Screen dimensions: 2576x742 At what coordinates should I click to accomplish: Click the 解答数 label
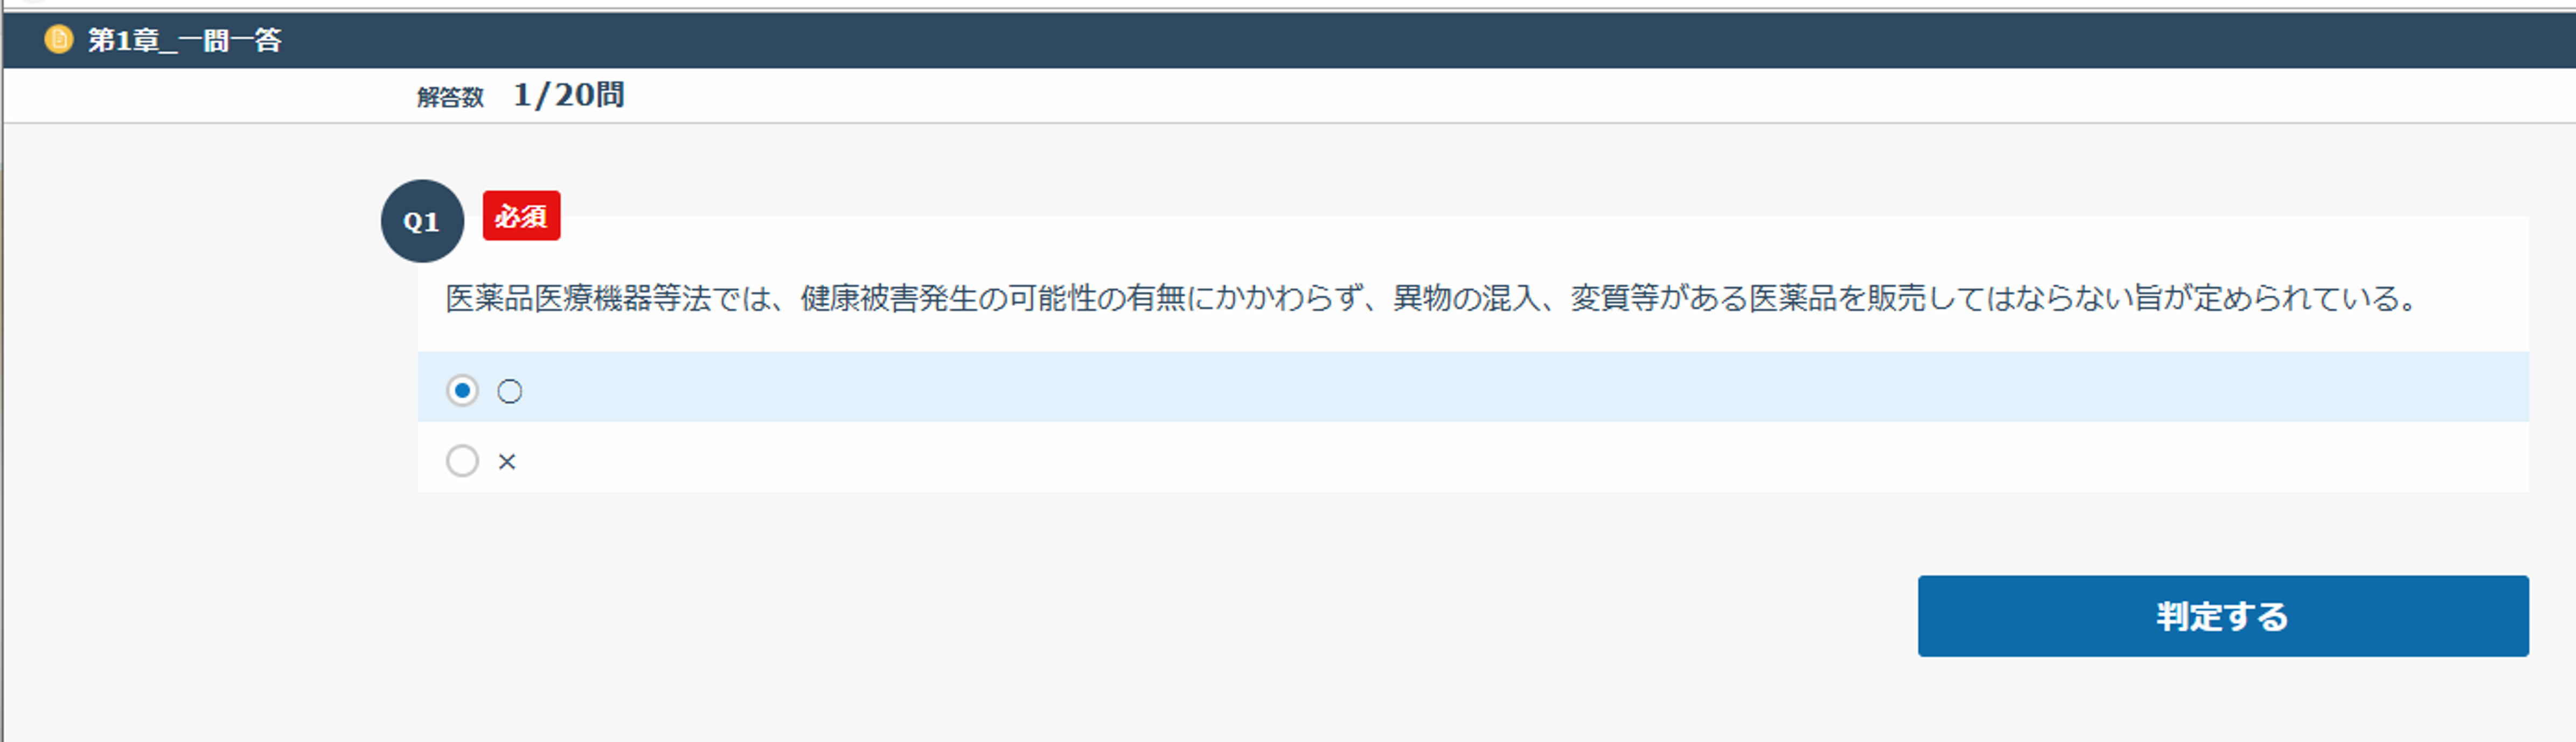point(450,97)
